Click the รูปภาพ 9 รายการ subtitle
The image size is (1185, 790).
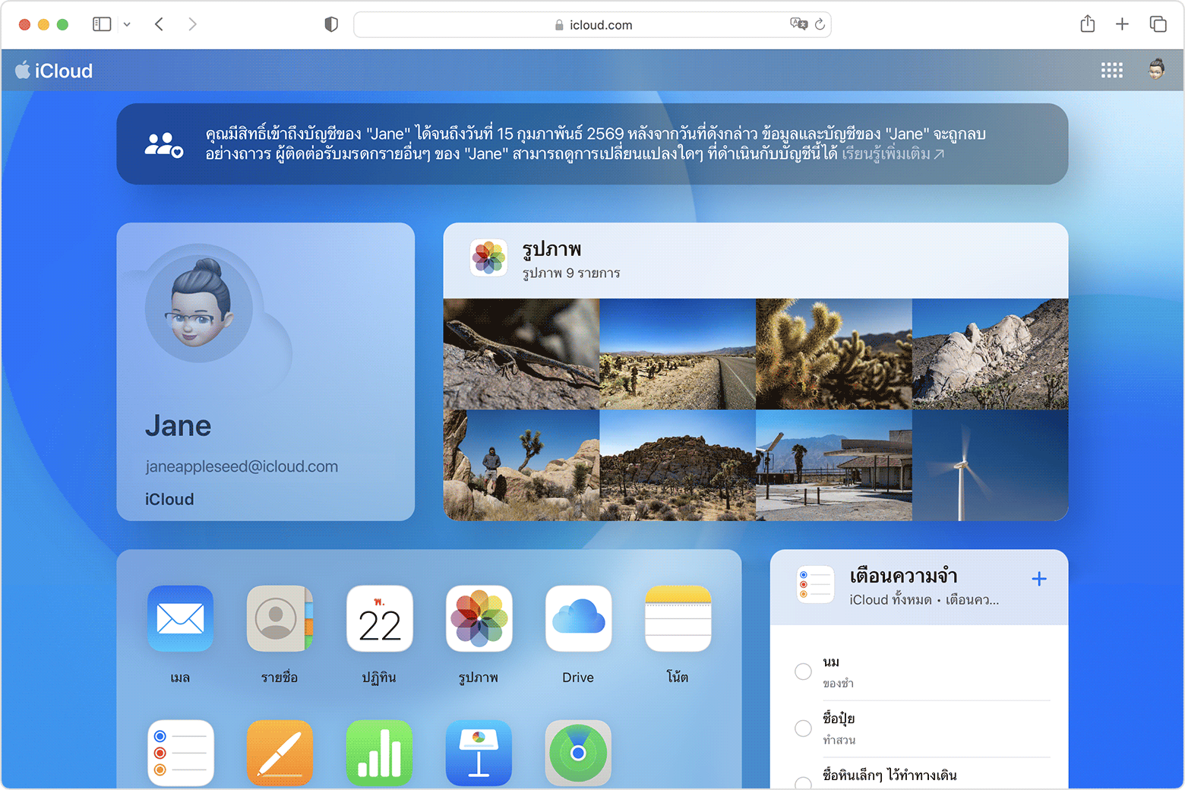(571, 273)
